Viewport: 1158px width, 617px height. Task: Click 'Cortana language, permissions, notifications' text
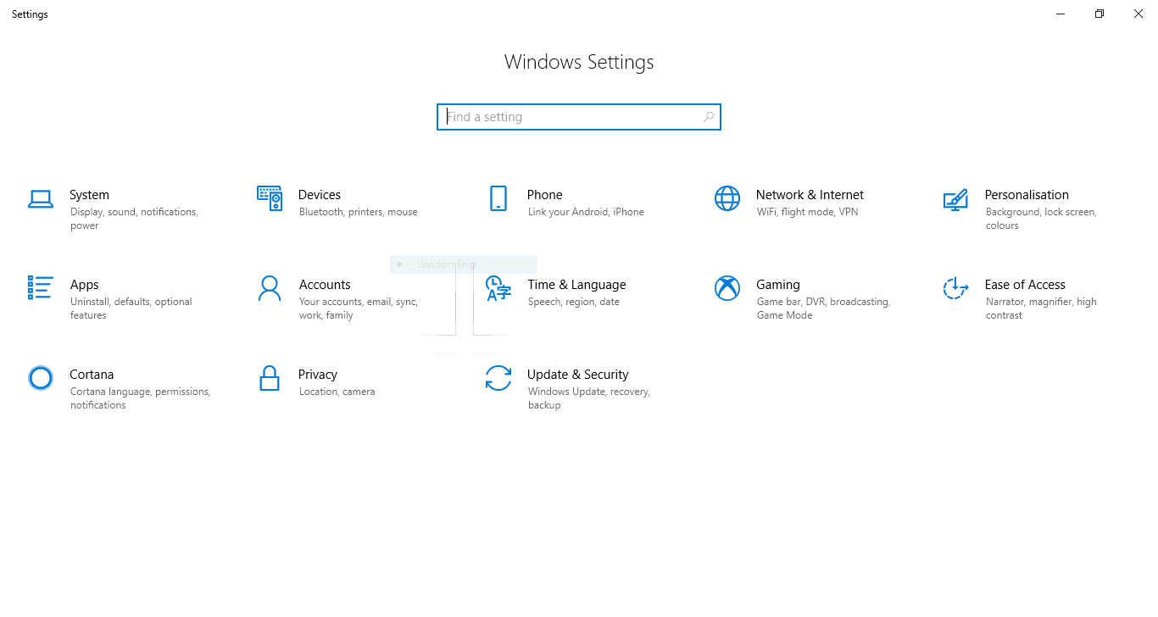[141, 398]
